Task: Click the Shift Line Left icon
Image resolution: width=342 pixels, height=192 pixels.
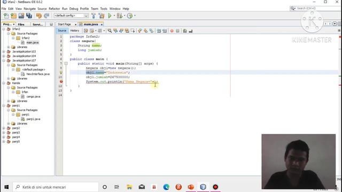Action: click(159, 31)
